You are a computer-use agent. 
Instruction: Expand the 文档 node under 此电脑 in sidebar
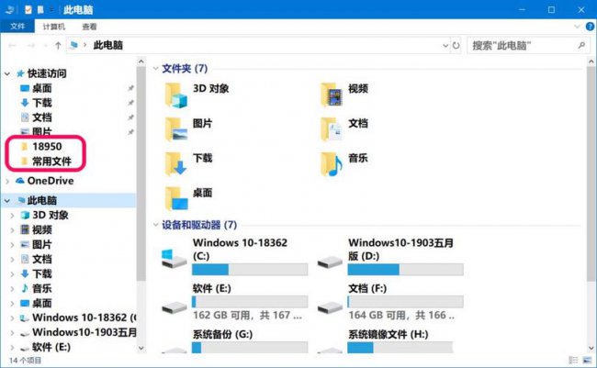point(13,260)
